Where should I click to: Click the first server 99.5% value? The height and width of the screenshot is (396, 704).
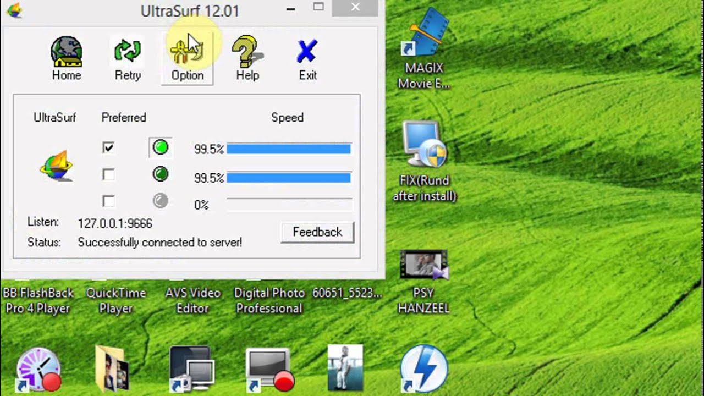click(x=209, y=149)
